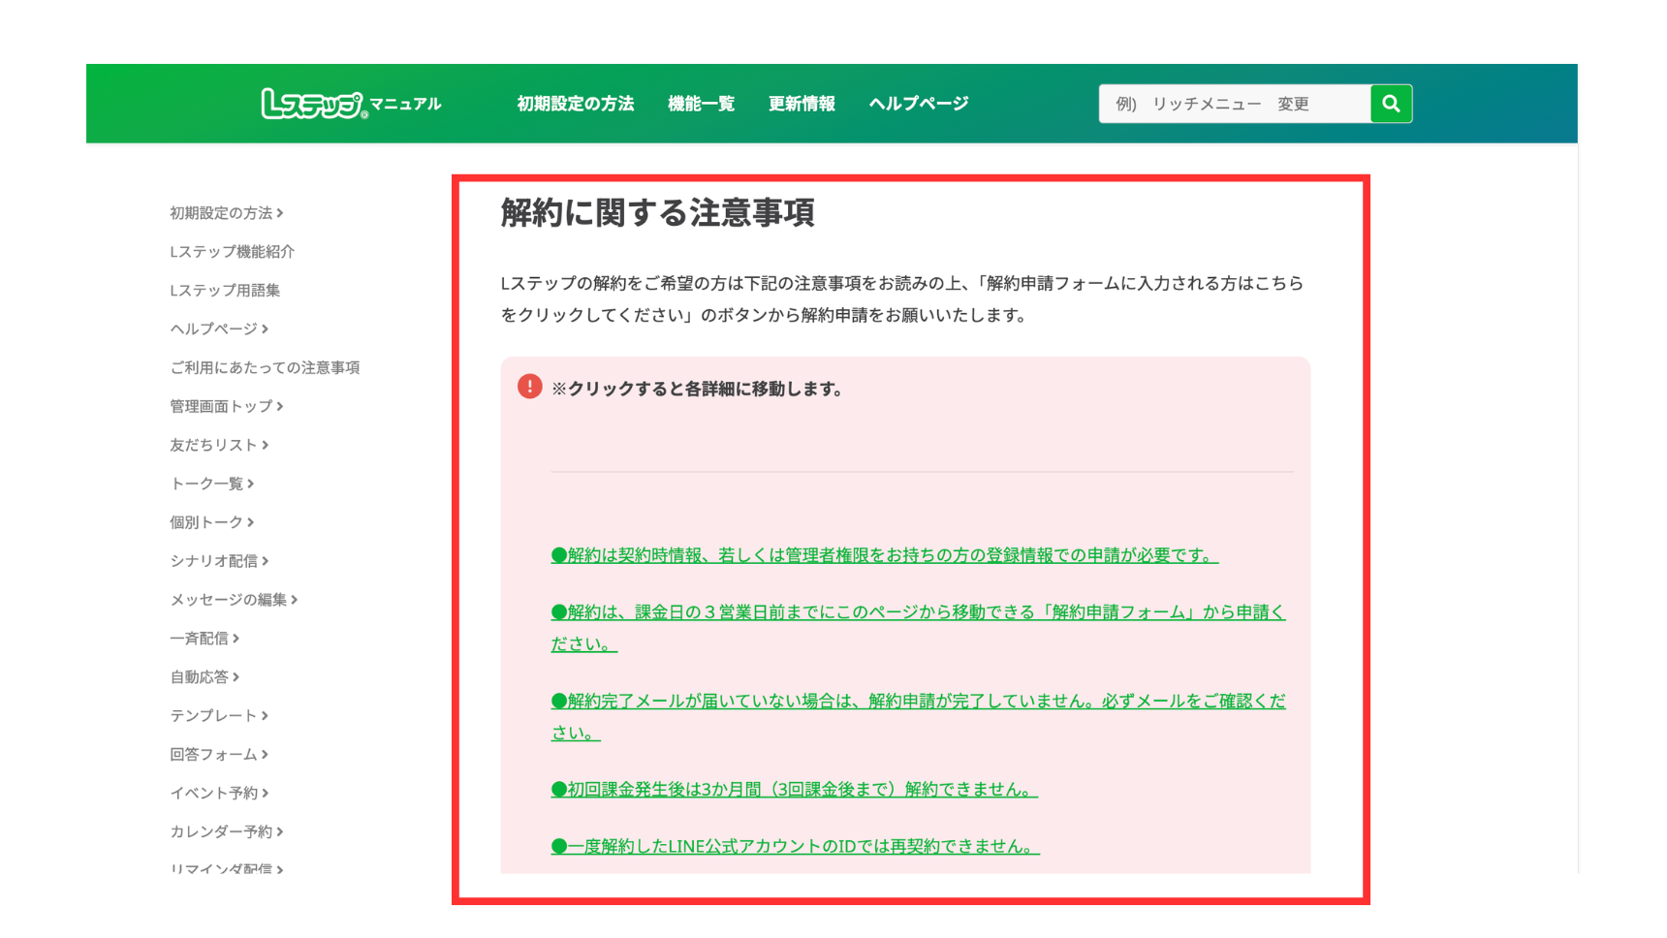The width and height of the screenshot is (1667, 938).
Task: Click the red exclamation warning icon
Action: click(529, 387)
